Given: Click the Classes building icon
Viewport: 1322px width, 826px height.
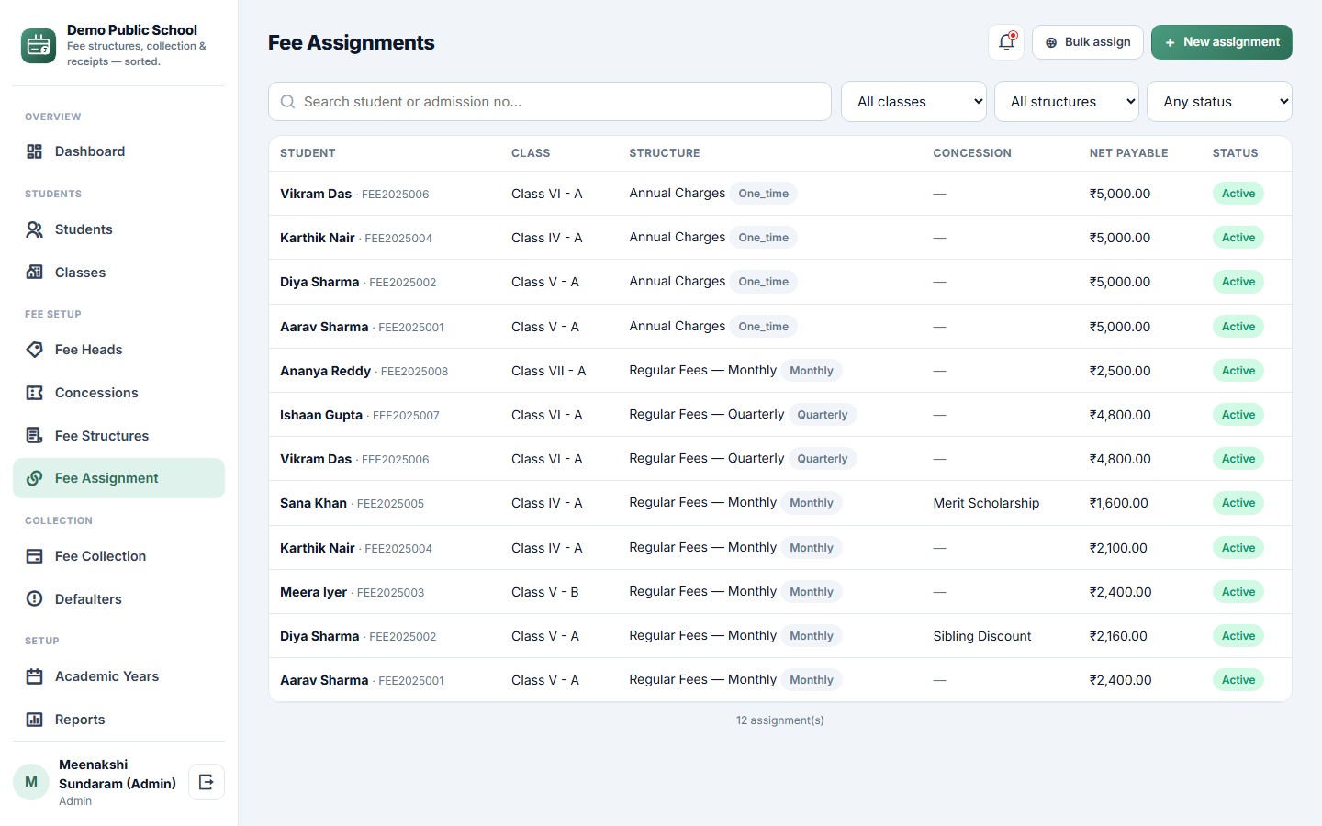Looking at the screenshot, I should click(x=35, y=273).
